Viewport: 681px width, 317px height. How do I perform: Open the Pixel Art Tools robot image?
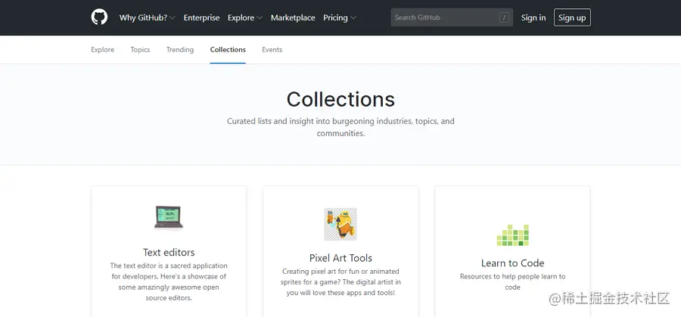pos(340,224)
